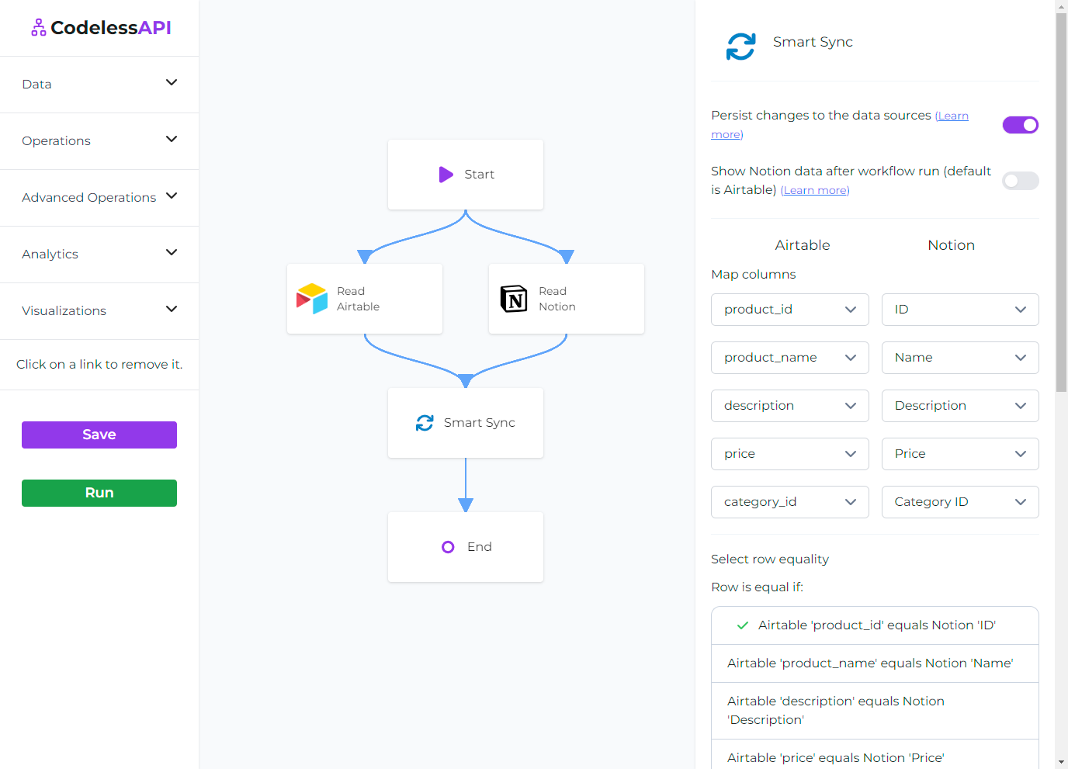The width and height of the screenshot is (1068, 769).
Task: Click the purple Save button
Action: (x=99, y=435)
